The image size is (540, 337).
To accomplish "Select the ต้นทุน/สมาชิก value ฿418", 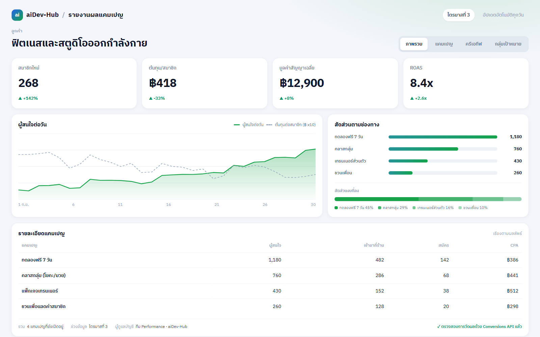I will [163, 83].
